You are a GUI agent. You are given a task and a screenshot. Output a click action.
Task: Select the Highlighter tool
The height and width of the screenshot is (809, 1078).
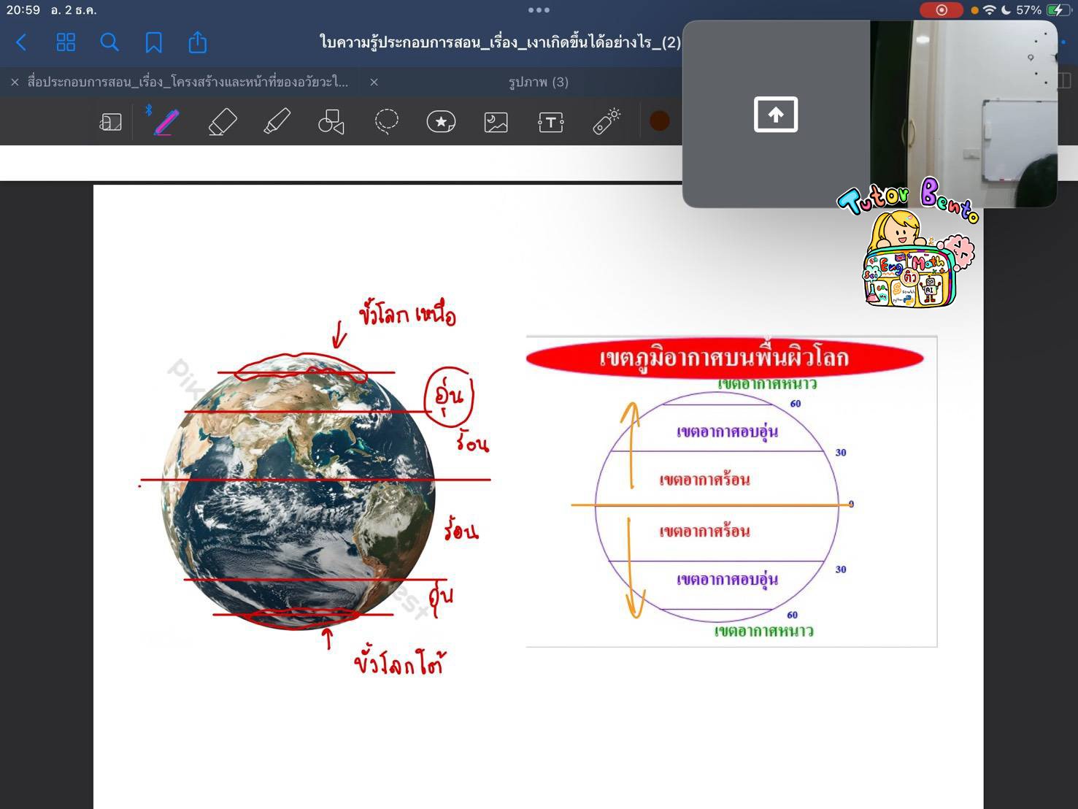[x=276, y=121]
